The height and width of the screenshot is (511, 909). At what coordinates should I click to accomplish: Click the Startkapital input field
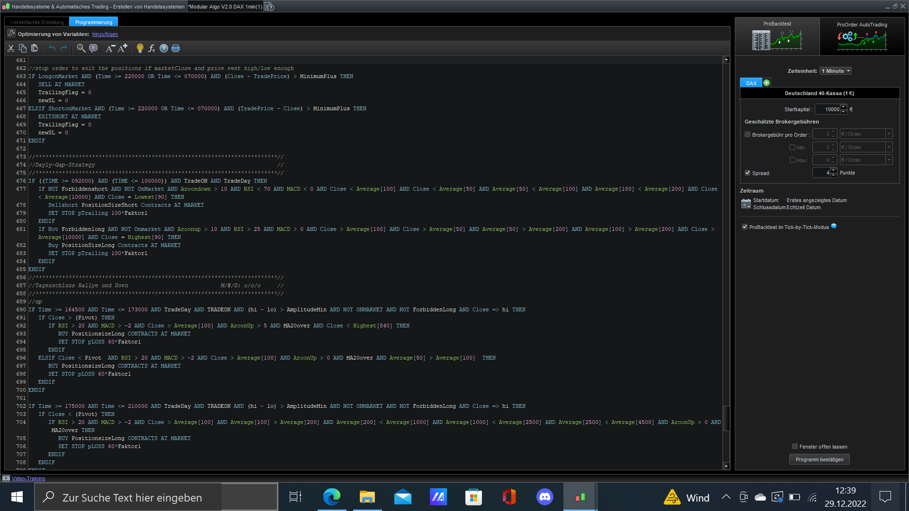828,109
